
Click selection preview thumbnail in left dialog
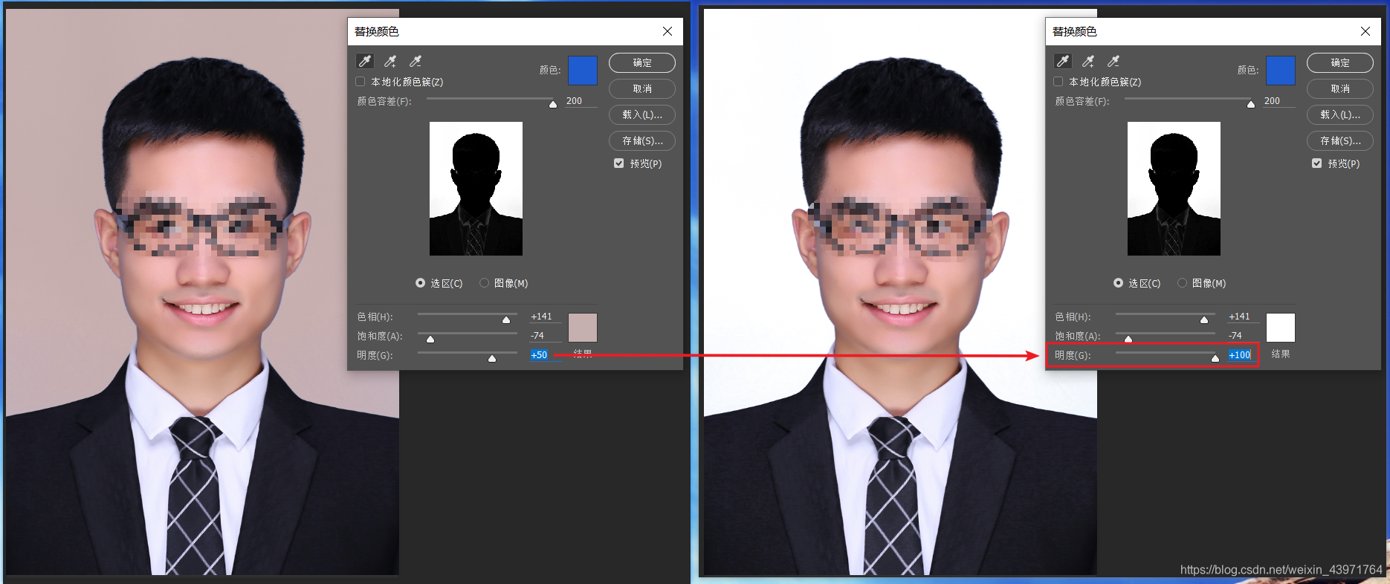tap(476, 189)
